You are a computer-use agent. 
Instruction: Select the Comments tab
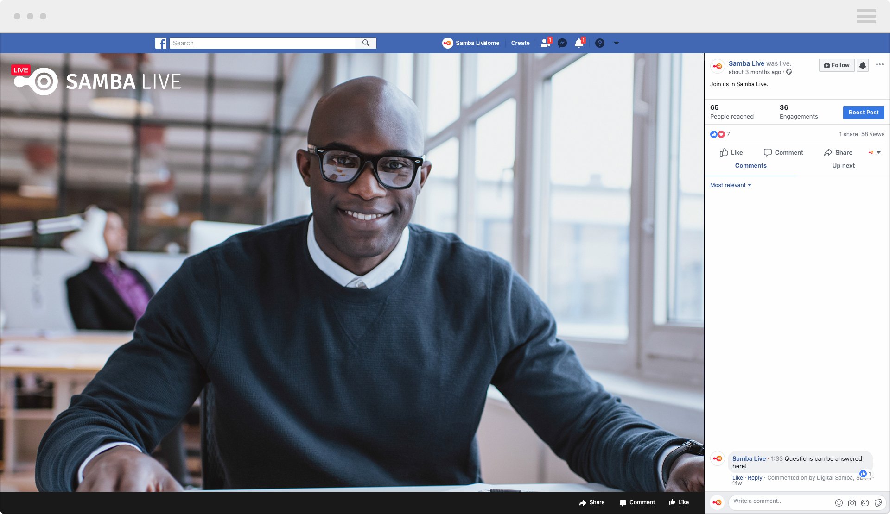750,164
